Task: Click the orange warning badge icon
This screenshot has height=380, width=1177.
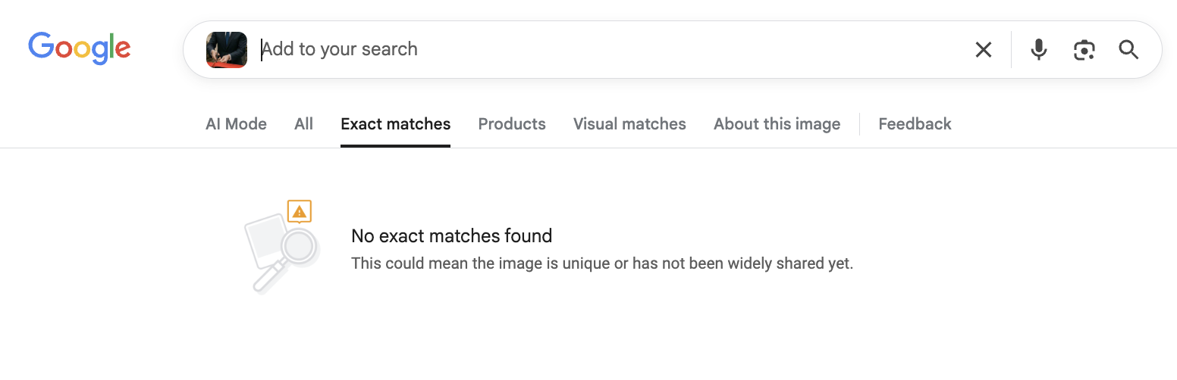Action: click(300, 211)
